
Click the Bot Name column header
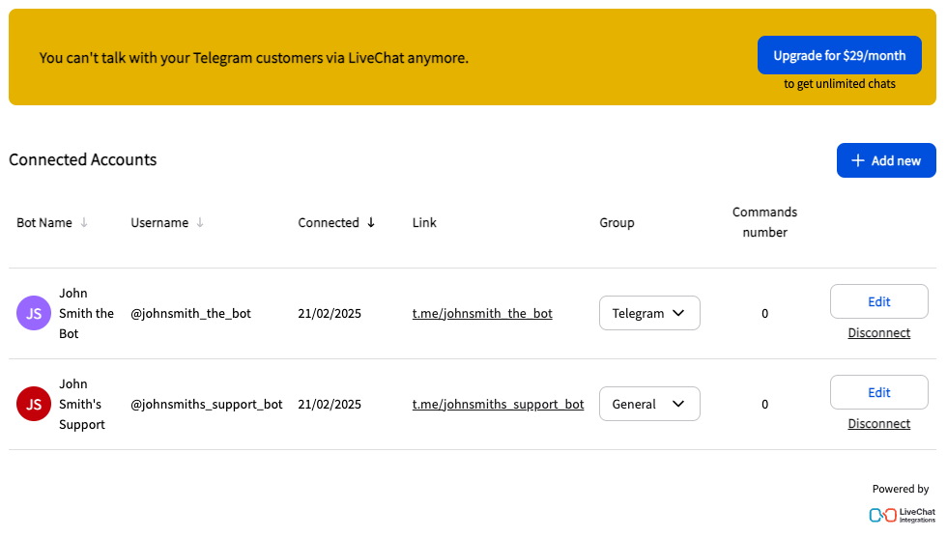[x=44, y=223]
